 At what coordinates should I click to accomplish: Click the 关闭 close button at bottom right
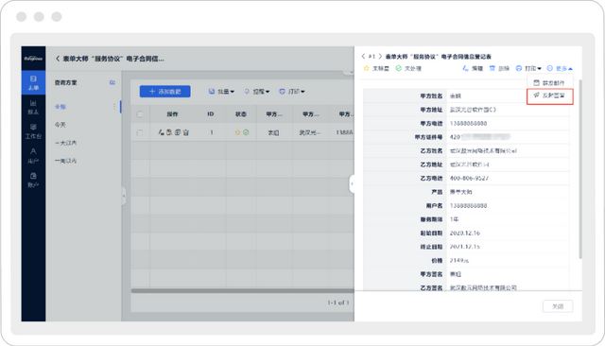(x=558, y=306)
